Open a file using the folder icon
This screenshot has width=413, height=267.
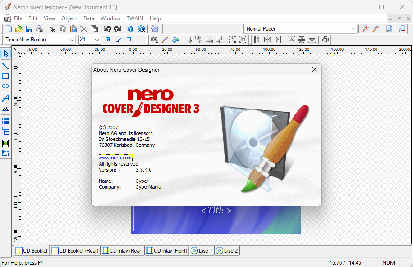click(18, 29)
